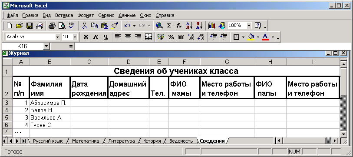Open Office Assistant help icon
Image resolution: width=353 pixels, height=157 pixels.
tap(257, 26)
